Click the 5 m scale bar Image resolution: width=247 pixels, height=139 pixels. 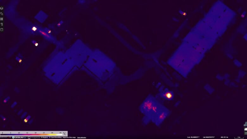coord(239,137)
